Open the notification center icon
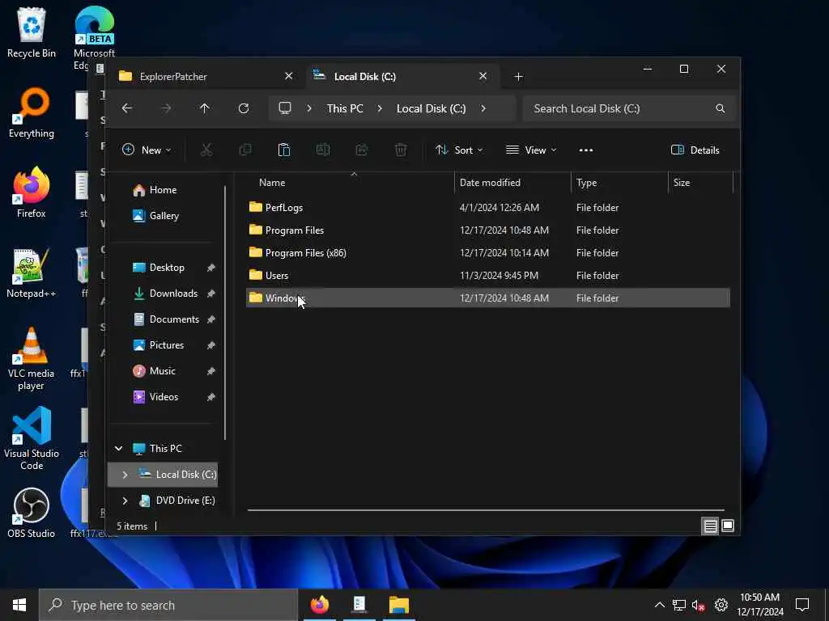The width and height of the screenshot is (829, 621). point(802,605)
